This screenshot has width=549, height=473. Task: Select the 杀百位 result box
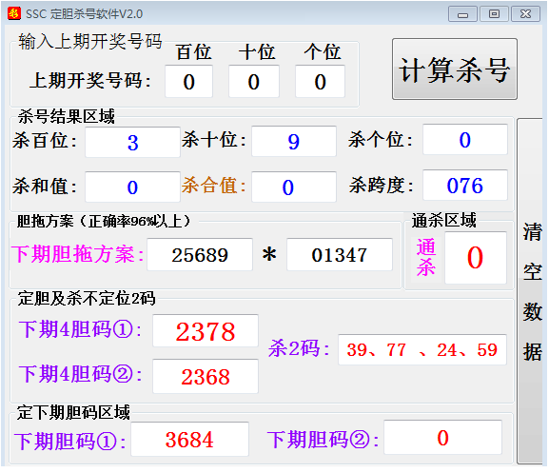point(132,142)
